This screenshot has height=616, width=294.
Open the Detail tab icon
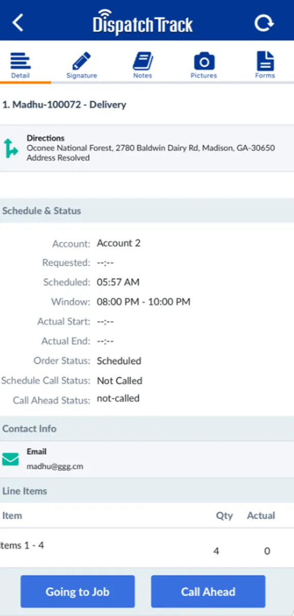coord(21,61)
